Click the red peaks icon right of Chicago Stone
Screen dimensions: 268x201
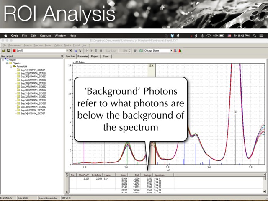tap(180, 51)
